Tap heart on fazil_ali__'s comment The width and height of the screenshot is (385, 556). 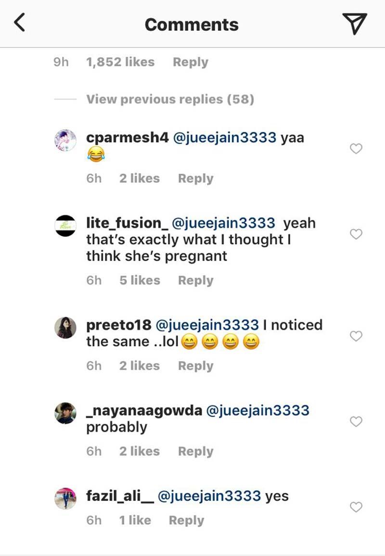point(356,507)
